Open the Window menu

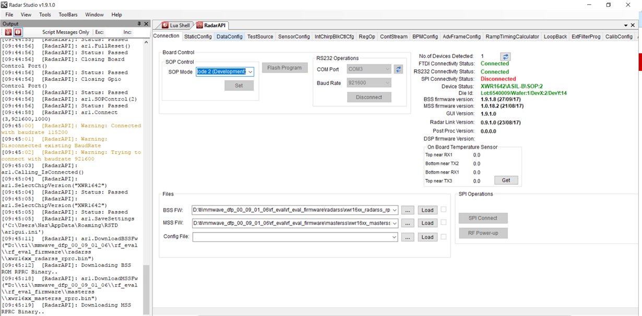(x=94, y=15)
